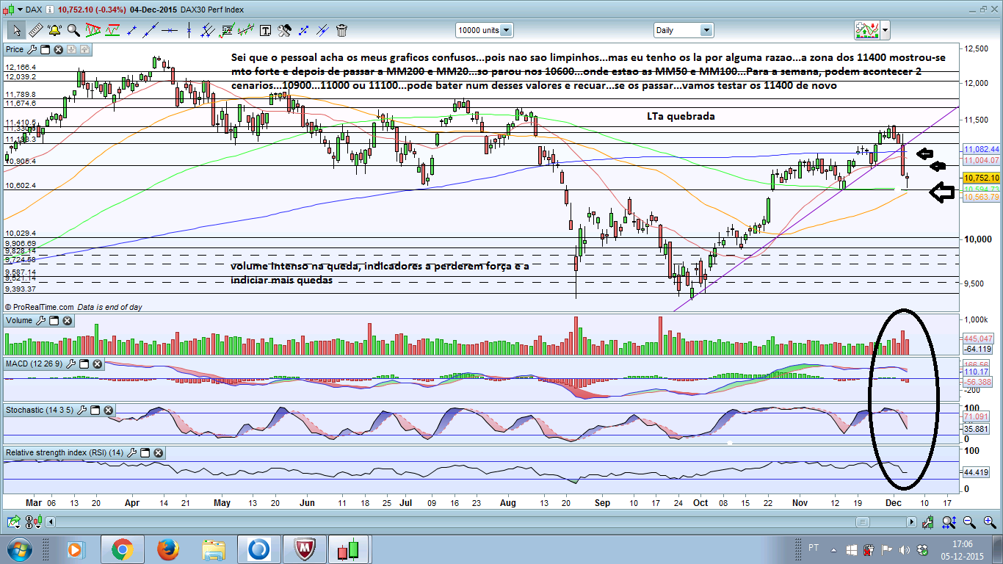
Task: Open McAfee from the taskbar
Action: coord(305,549)
